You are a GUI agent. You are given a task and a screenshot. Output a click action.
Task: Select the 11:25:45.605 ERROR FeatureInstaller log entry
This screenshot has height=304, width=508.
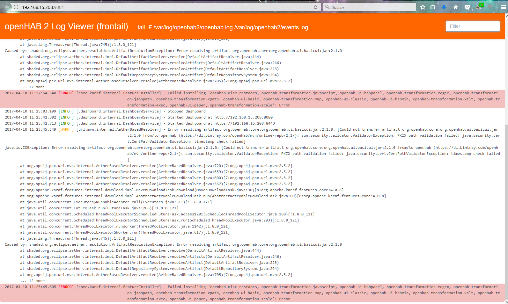click(x=252, y=293)
